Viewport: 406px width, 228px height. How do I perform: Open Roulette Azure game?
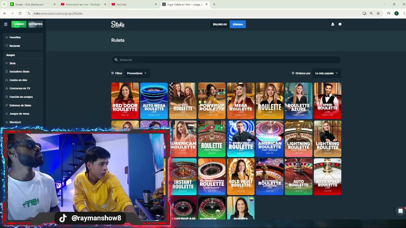coord(298,101)
